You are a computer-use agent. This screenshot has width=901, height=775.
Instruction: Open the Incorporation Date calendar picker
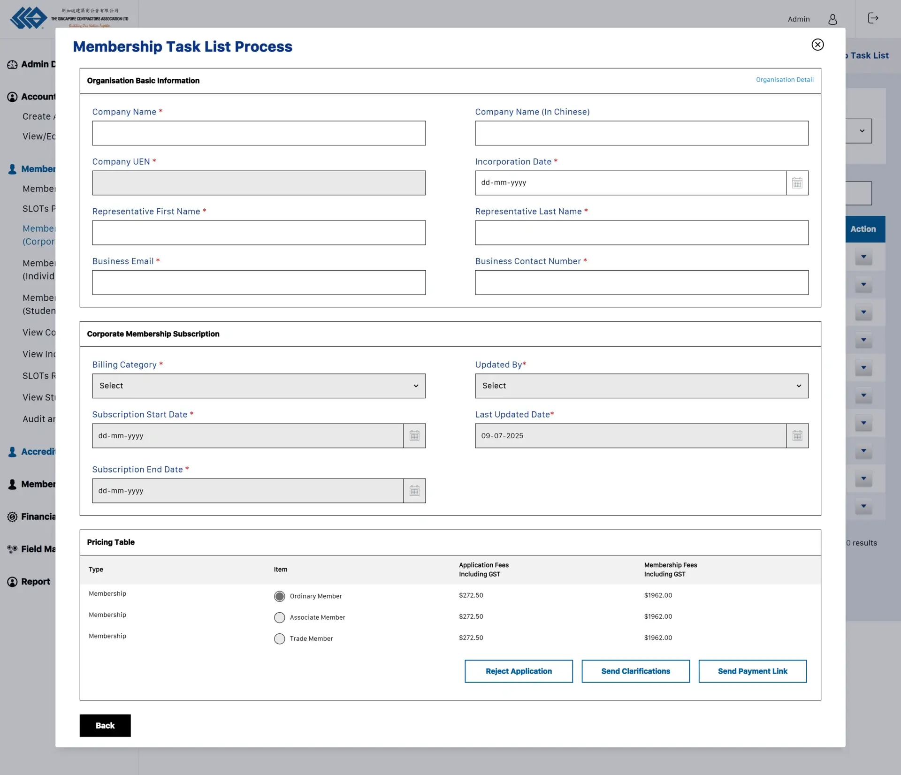[797, 182]
